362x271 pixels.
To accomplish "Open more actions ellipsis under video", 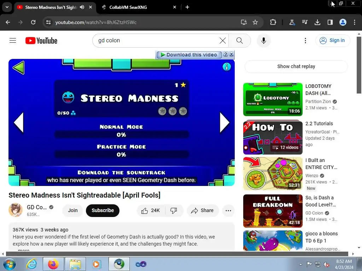I will pyautogui.click(x=228, y=210).
